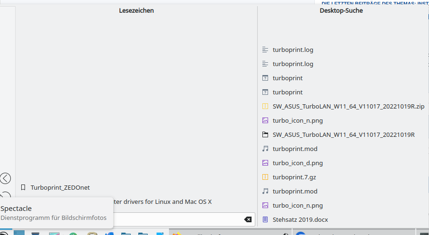Viewport: 429px width, 235px height.
Task: Select the upper turbo_icon_n.png result
Action: click(297, 120)
